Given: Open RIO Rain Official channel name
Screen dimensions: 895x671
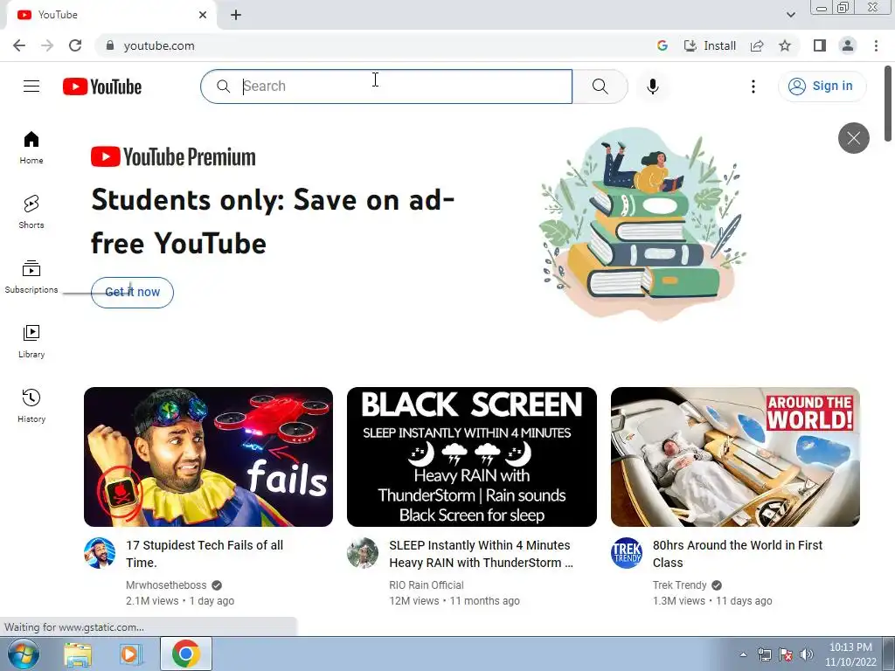Looking at the screenshot, I should pyautogui.click(x=427, y=585).
